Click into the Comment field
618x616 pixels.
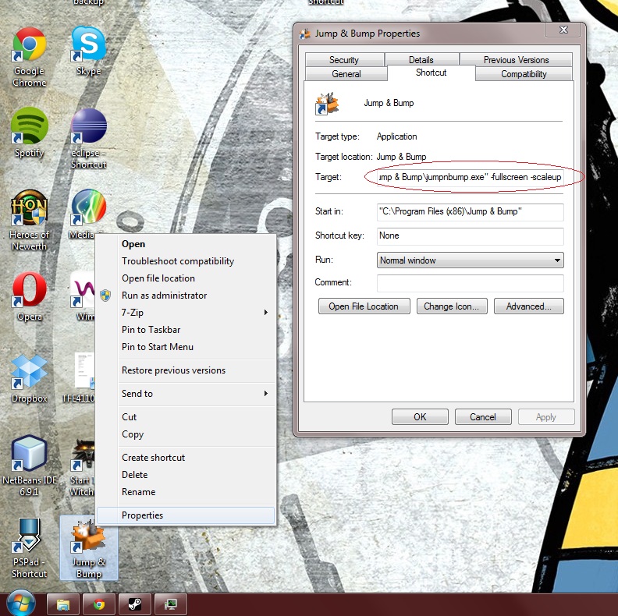[x=471, y=283]
